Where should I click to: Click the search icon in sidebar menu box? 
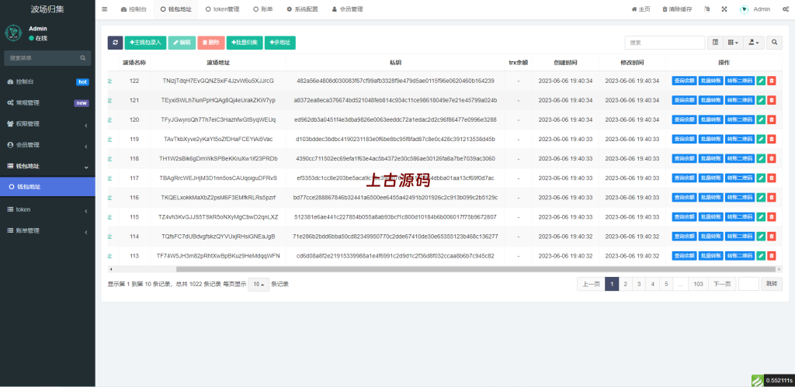coord(82,58)
